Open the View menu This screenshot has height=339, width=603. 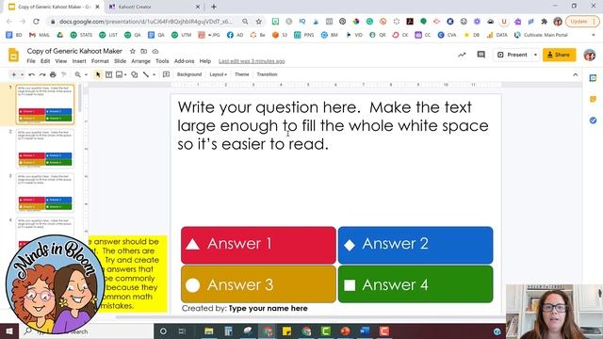pyautogui.click(x=60, y=61)
